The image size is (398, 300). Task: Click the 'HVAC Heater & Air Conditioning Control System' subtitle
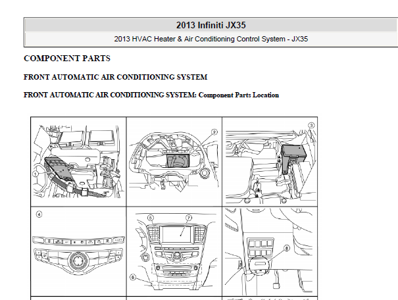point(211,39)
